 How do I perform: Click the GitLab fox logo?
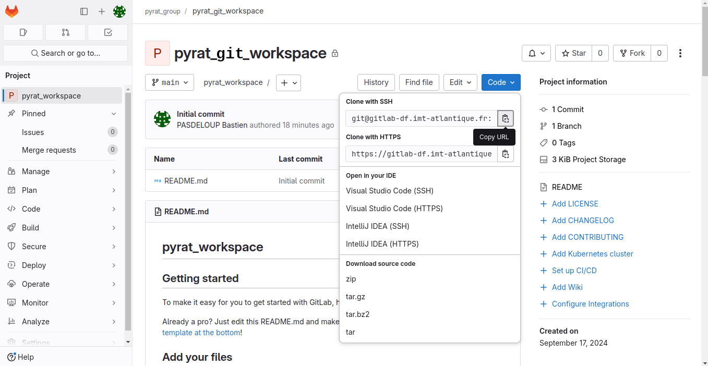click(x=11, y=11)
